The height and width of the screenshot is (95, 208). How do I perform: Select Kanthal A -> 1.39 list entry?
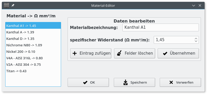(x=33, y=32)
